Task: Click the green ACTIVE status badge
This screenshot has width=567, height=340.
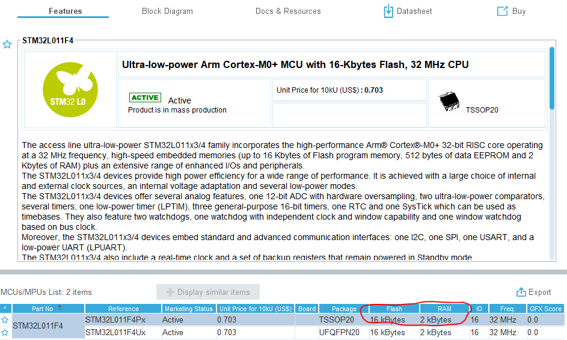Action: 145,97
